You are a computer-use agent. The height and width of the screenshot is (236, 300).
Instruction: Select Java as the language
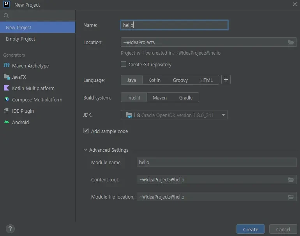pos(132,80)
